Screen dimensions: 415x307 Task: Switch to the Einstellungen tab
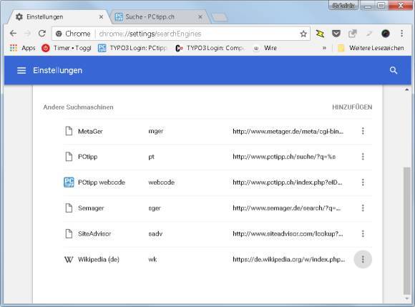[57, 17]
